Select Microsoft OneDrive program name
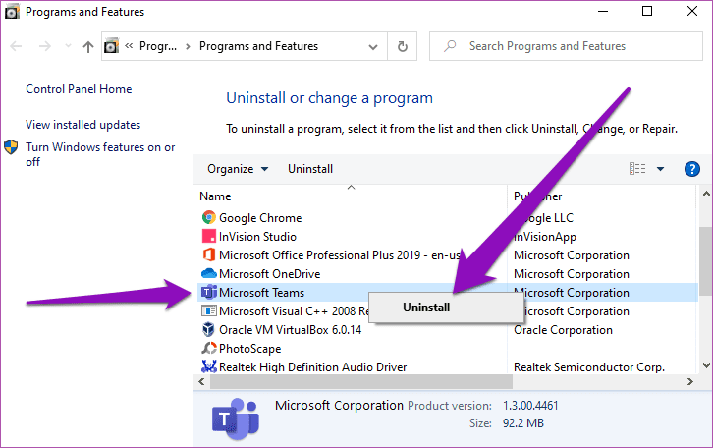Image resolution: width=713 pixels, height=448 pixels. pos(270,274)
